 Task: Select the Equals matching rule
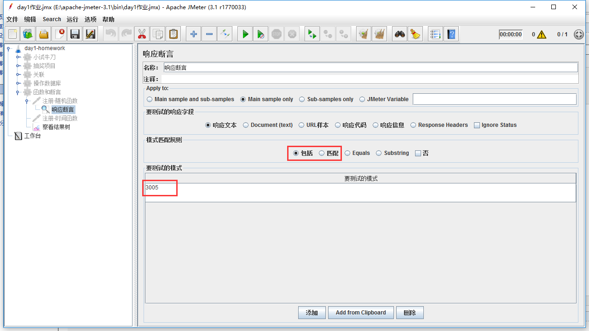pyautogui.click(x=347, y=153)
